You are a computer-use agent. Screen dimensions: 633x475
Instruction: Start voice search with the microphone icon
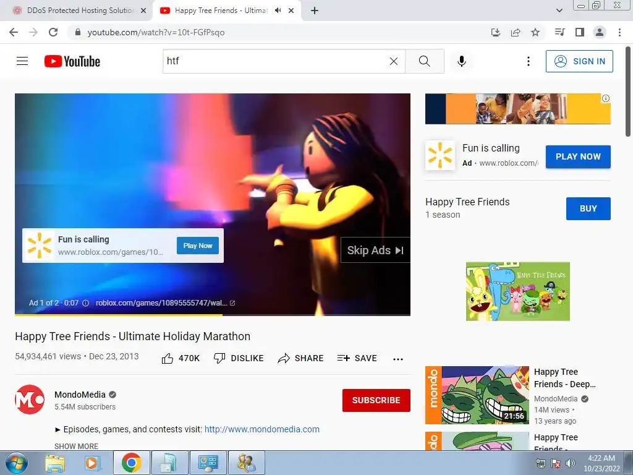[462, 61]
